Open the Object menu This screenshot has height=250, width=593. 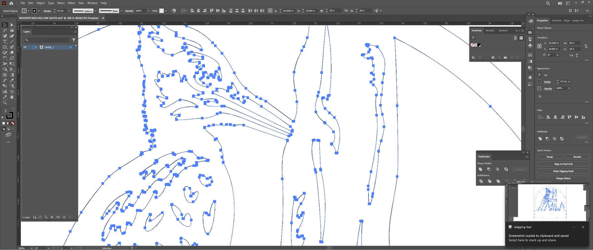click(x=41, y=3)
